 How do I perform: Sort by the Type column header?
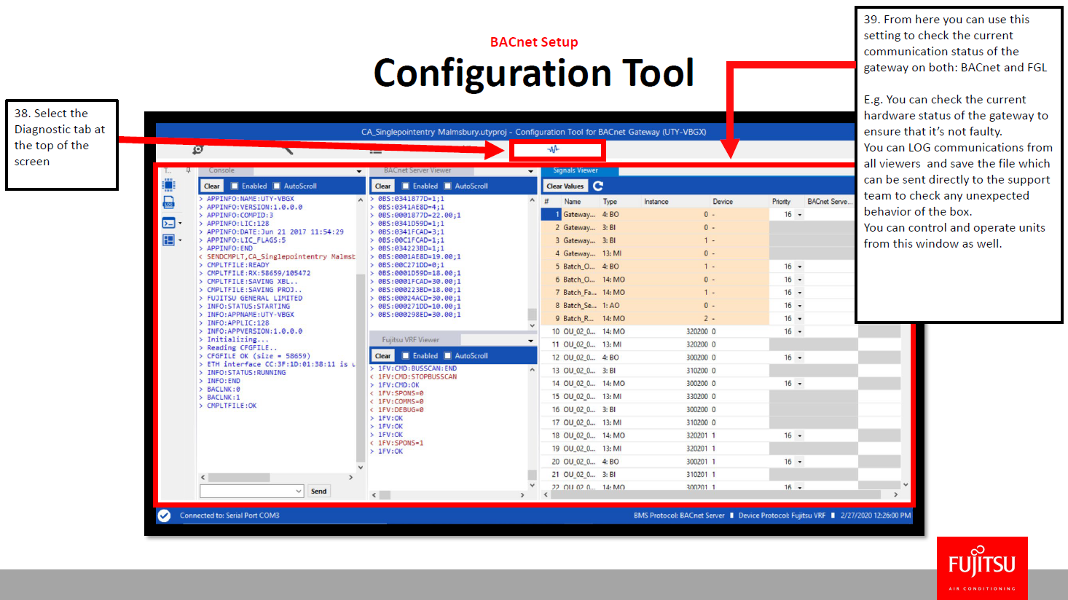610,202
